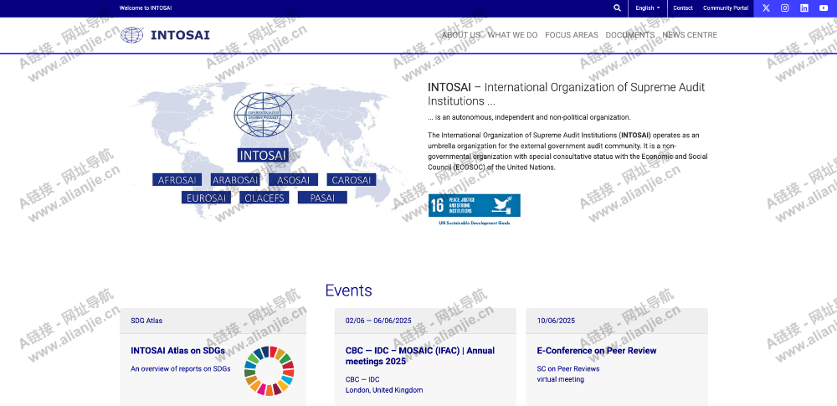
Task: Click the SDG color wheel image
Action: tap(269, 371)
